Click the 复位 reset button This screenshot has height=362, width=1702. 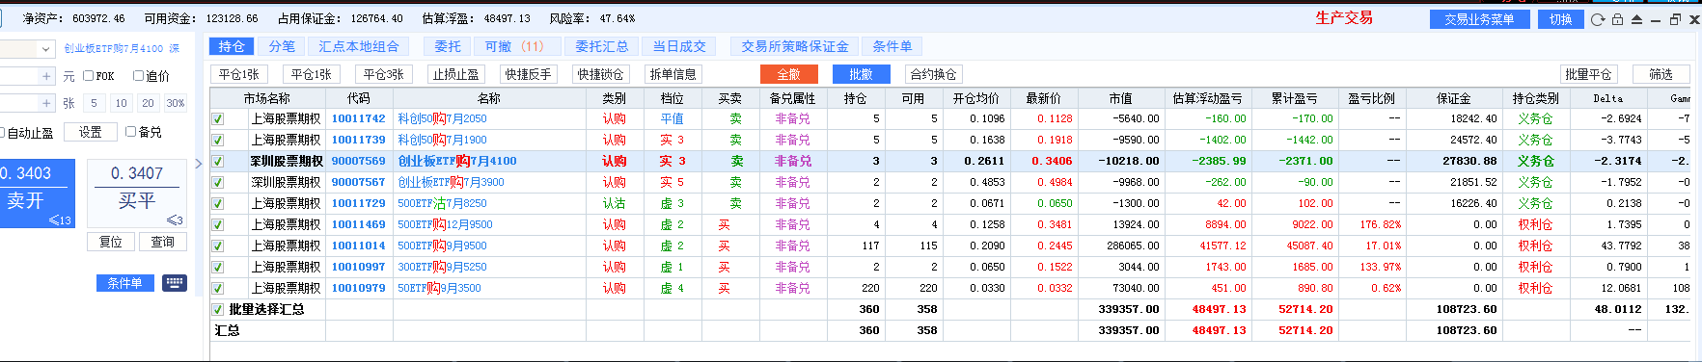point(111,243)
